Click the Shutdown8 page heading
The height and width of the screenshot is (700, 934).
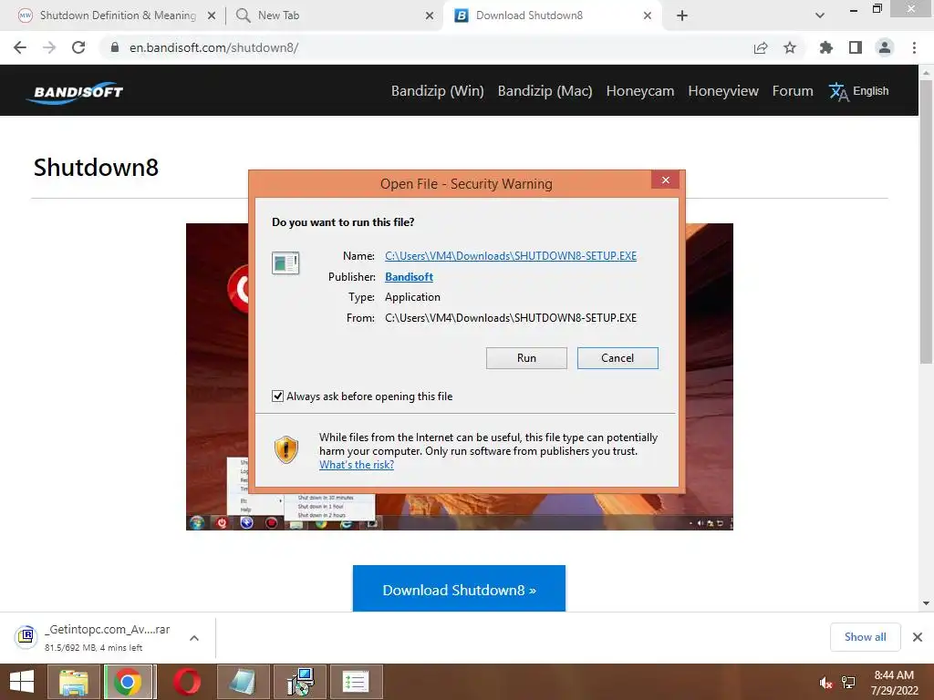tap(96, 168)
